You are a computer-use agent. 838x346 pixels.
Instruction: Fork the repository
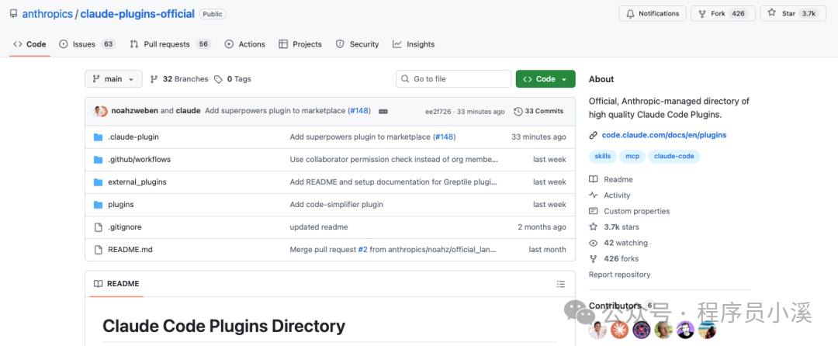click(x=723, y=13)
